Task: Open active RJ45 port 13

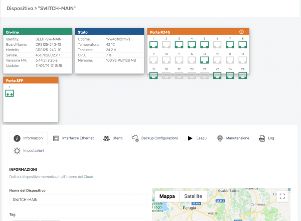Action: [x=205, y=60]
